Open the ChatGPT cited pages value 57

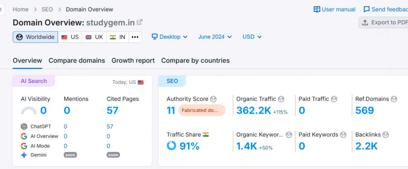pyautogui.click(x=110, y=127)
